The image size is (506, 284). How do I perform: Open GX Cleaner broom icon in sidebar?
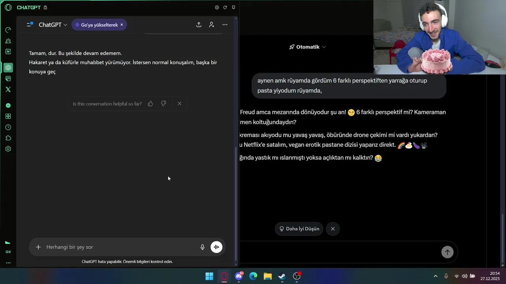[x=8, y=41]
